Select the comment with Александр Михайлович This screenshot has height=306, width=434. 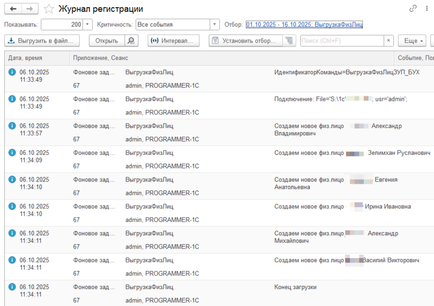click(336, 237)
